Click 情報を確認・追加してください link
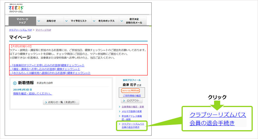Viewport: 258px width, 139px height. coord(33,94)
